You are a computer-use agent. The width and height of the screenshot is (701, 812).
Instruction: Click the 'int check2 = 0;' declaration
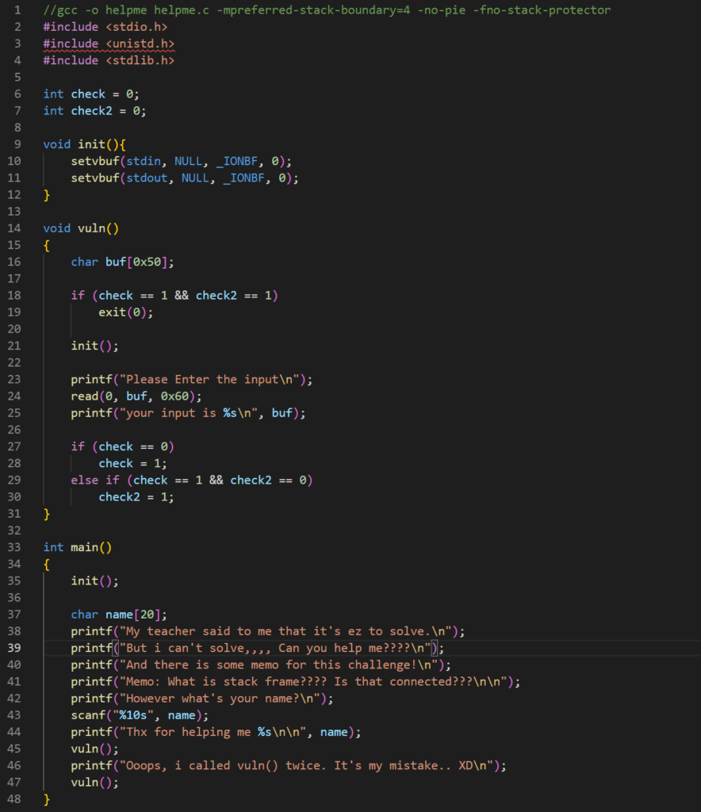(94, 111)
